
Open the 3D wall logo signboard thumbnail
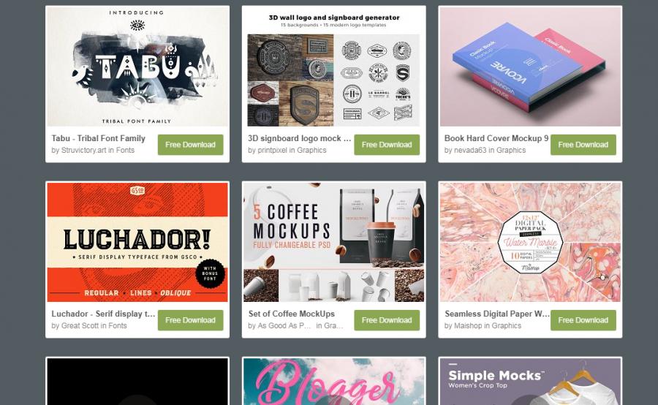point(333,67)
